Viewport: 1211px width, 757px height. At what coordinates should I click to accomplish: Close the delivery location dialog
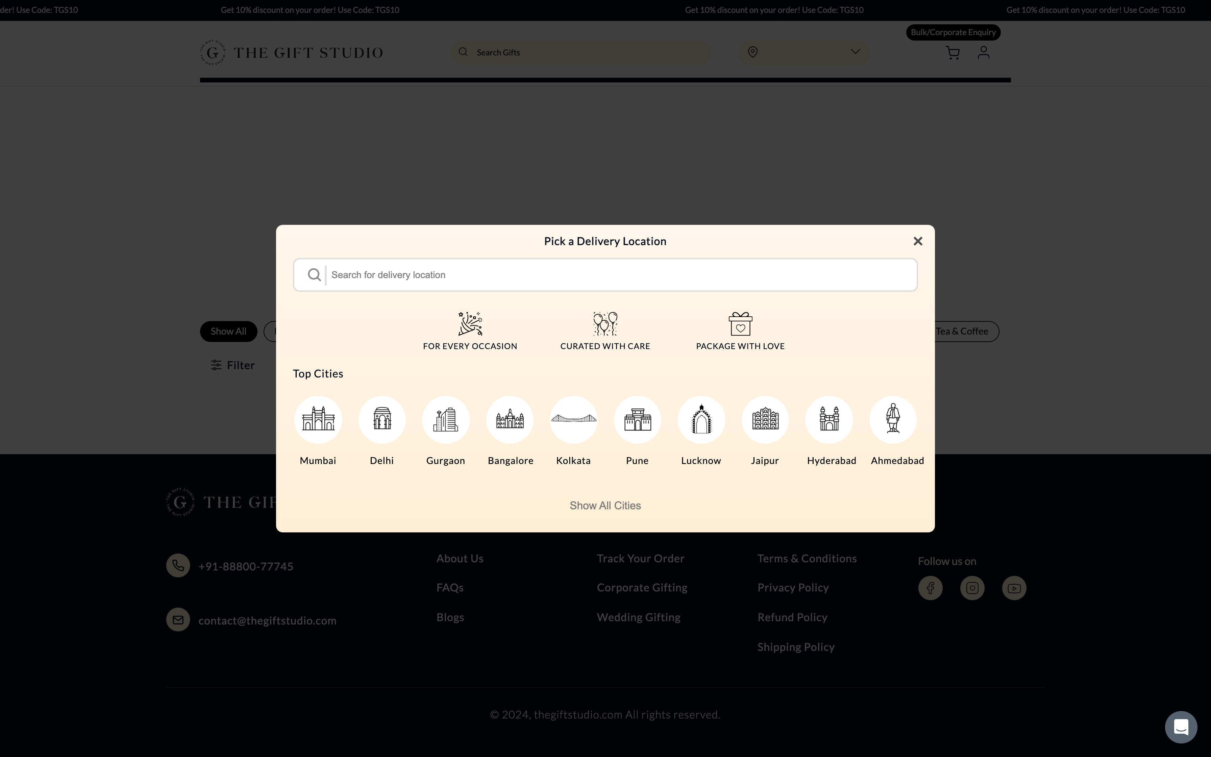(918, 241)
